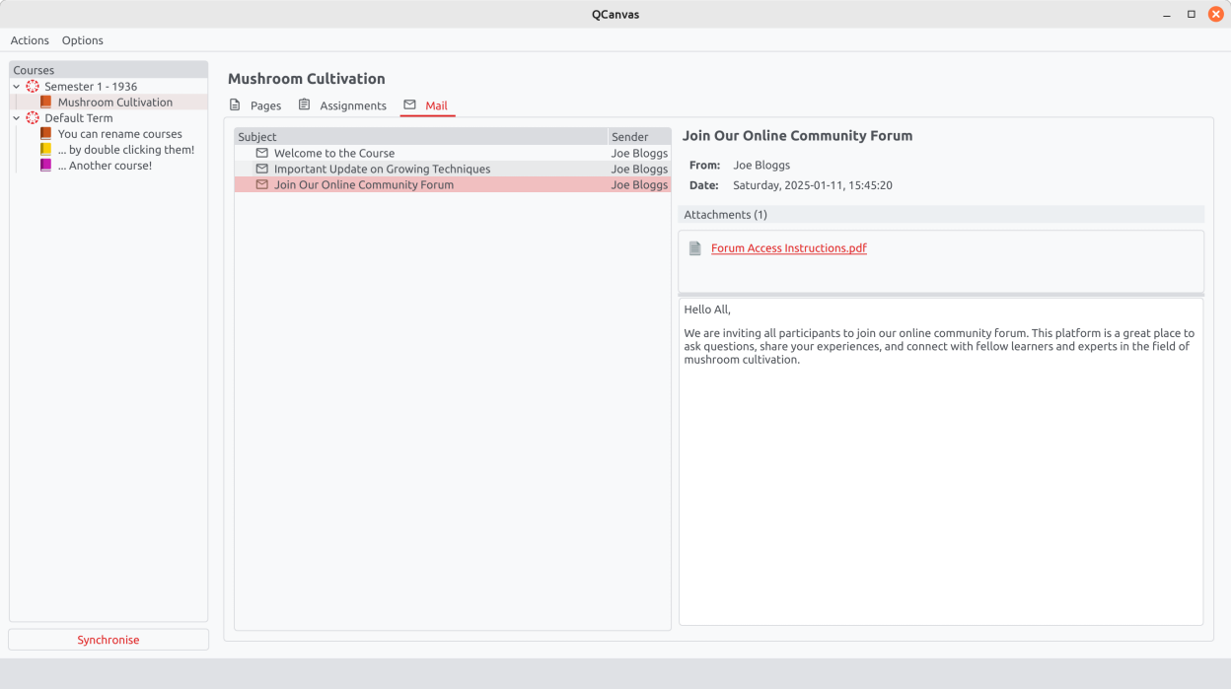The height and width of the screenshot is (689, 1231).
Task: Click the purple book icon for "Another course!"
Action: click(45, 166)
